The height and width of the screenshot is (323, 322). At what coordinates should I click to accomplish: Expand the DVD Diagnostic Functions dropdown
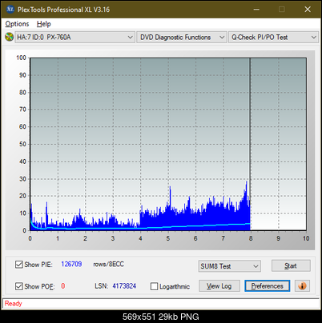point(182,38)
